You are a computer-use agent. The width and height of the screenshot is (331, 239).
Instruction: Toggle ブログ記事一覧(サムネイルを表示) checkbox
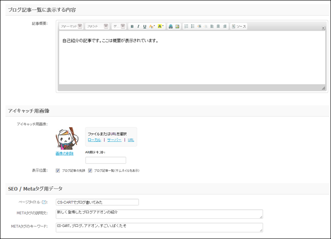coord(90,171)
